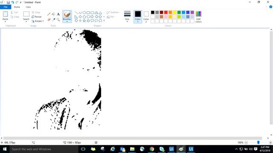This screenshot has height=153, width=273.
Task: Choose the Oval shape
Action: pos(84,13)
